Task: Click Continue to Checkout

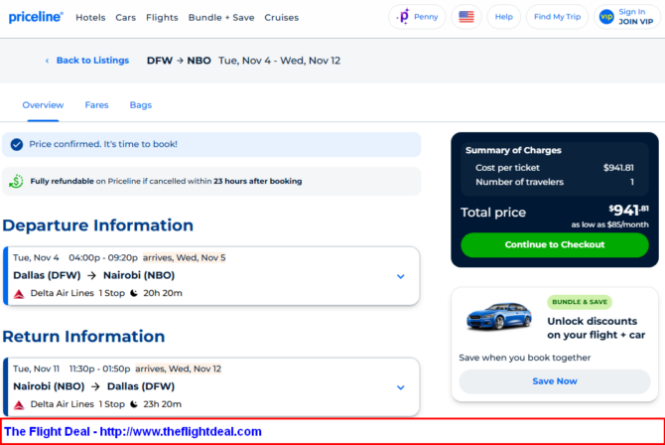Action: coord(555,244)
